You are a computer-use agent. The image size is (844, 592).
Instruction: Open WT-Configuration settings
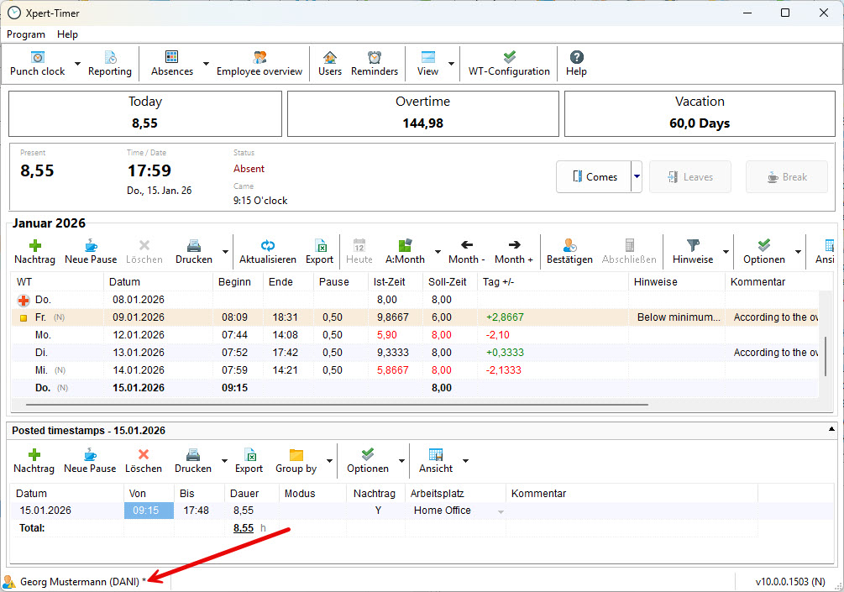[509, 64]
